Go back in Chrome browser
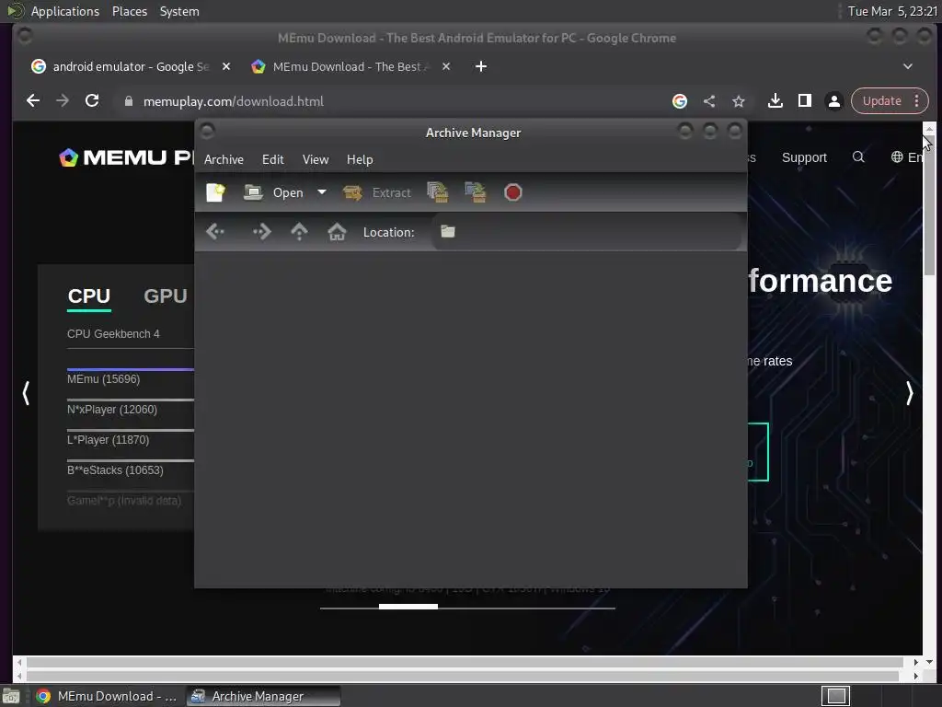Viewport: 942px width, 707px height. (33, 101)
